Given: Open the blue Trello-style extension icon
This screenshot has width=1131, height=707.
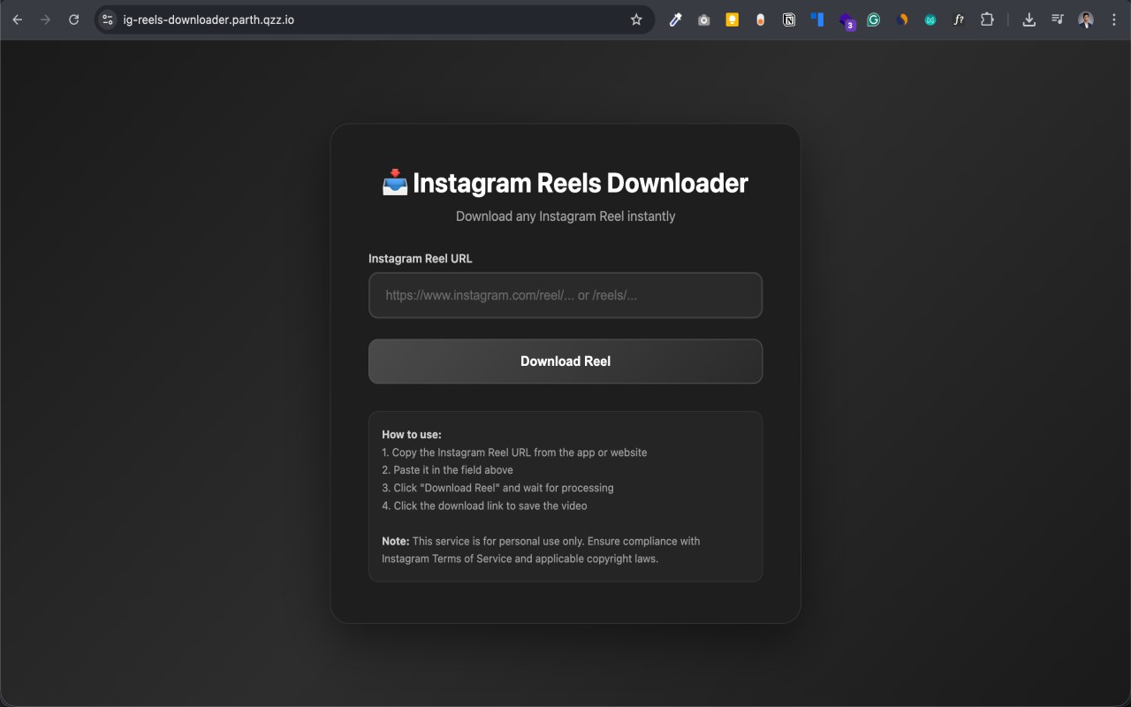Looking at the screenshot, I should 817,19.
